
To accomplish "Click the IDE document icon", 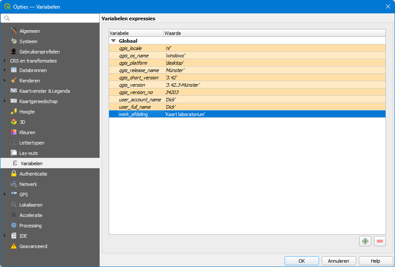I will pyautogui.click(x=14, y=236).
